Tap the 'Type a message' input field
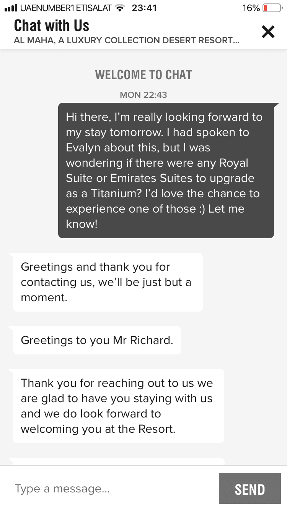The image size is (287, 510). 111,489
